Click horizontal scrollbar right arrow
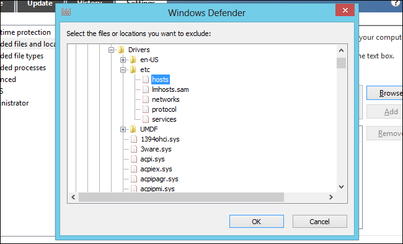The height and width of the screenshot is (244, 403). (331, 197)
